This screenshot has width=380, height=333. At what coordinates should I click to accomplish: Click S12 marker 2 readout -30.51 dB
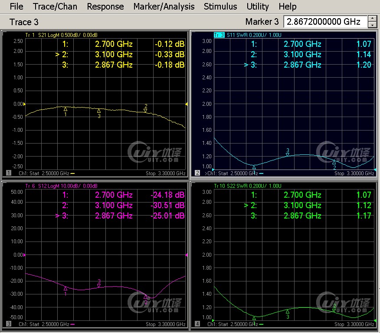pyautogui.click(x=167, y=205)
